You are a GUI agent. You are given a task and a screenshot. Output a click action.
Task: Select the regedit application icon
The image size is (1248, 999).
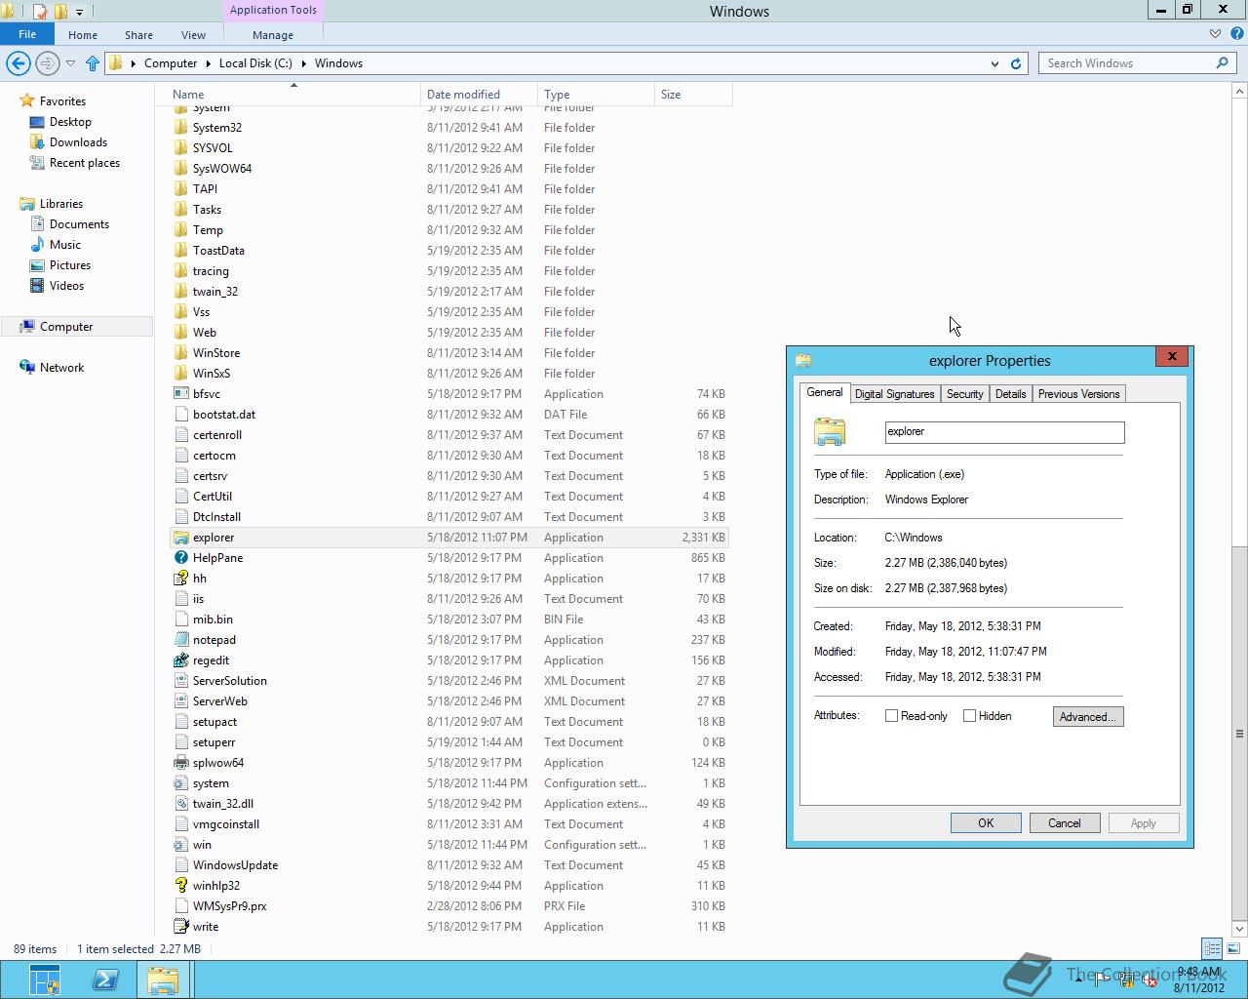(180, 660)
